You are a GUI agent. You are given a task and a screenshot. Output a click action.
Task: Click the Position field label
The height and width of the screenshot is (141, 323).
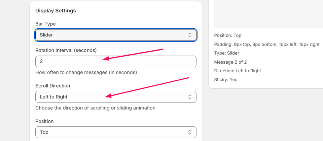pyautogui.click(x=44, y=121)
